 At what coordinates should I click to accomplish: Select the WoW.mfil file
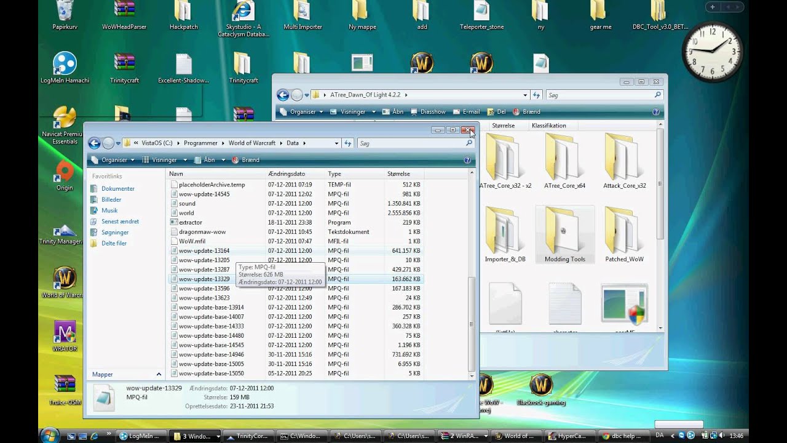click(296, 242)
